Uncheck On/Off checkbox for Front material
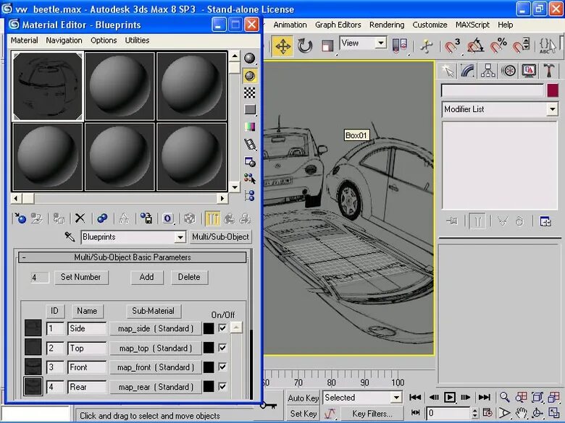The width and height of the screenshot is (565, 423). coord(222,367)
